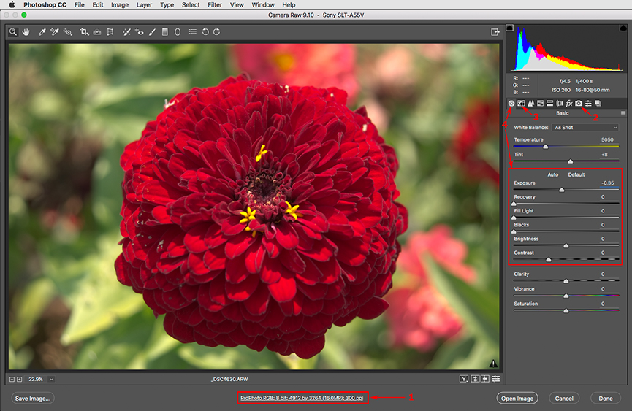Toggle shadow clipping warning in histogram

pos(510,28)
